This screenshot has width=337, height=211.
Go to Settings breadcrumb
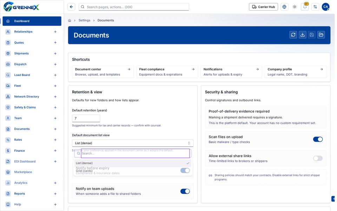pyautogui.click(x=84, y=20)
